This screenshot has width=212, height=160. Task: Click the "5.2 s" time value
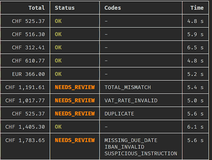(195, 74)
